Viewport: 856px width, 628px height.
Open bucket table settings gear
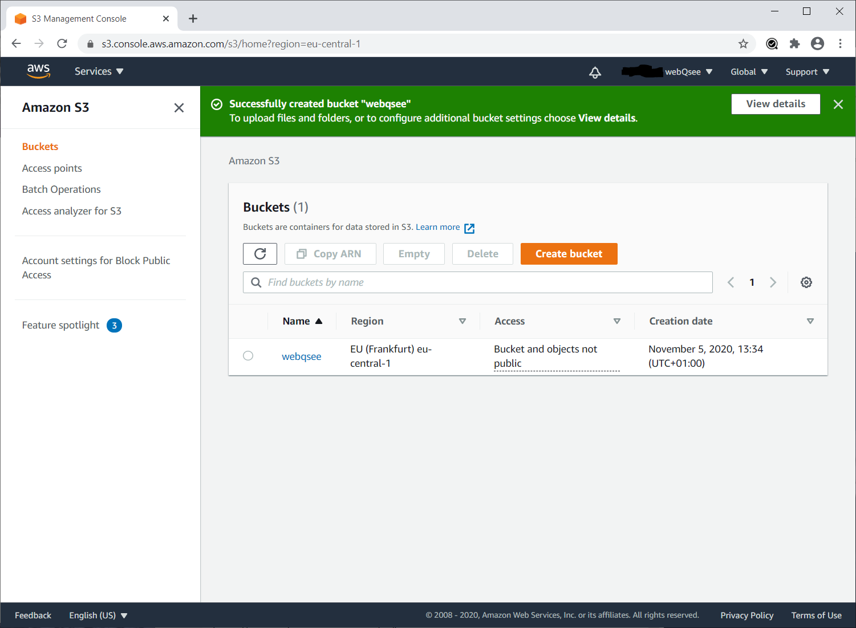pos(806,282)
